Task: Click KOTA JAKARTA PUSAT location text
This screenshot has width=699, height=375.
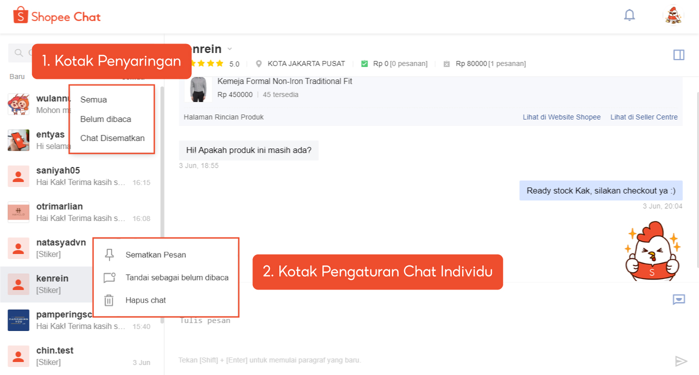Action: point(306,64)
